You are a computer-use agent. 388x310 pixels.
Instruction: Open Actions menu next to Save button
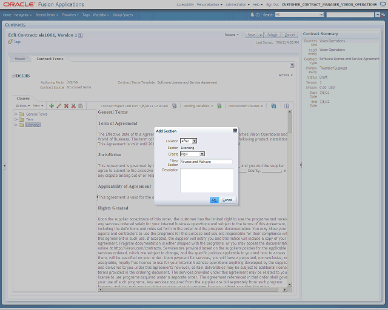point(232,35)
